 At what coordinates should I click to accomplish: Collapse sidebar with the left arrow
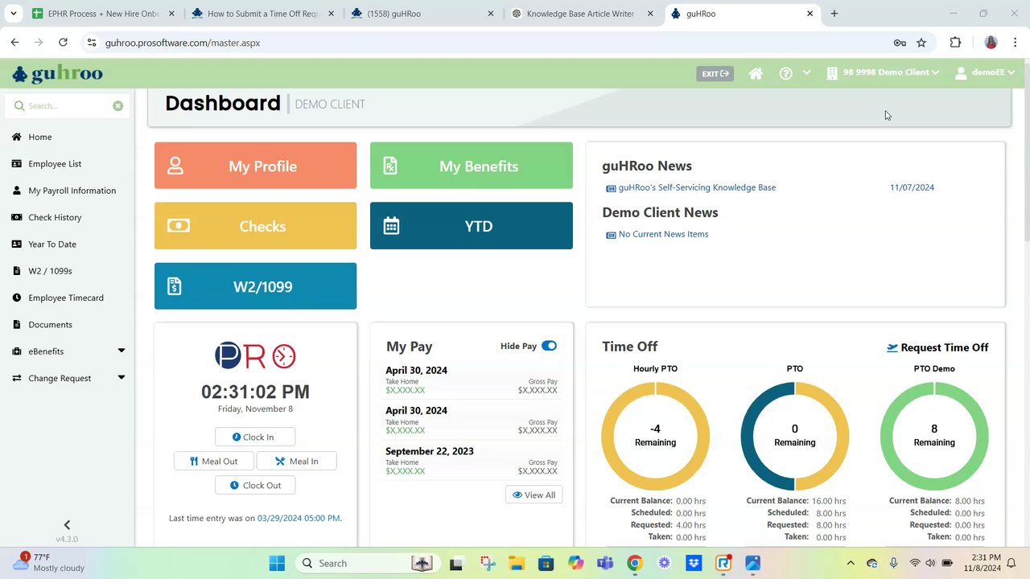[x=67, y=524]
